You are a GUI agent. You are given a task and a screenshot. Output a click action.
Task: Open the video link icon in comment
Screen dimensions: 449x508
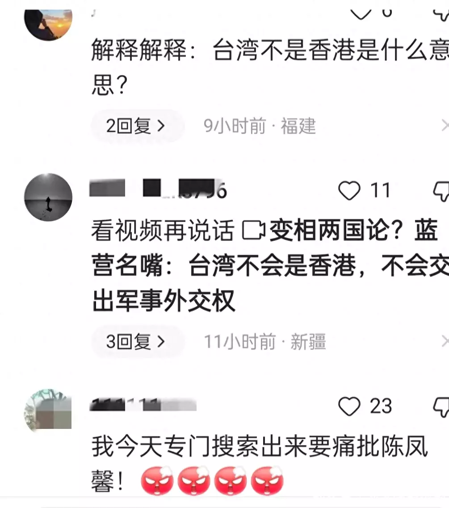coord(254,231)
